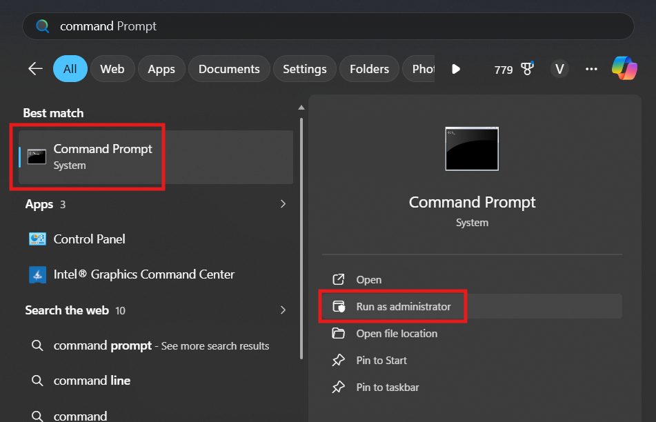Click the Rewards trophy icon

(x=528, y=69)
